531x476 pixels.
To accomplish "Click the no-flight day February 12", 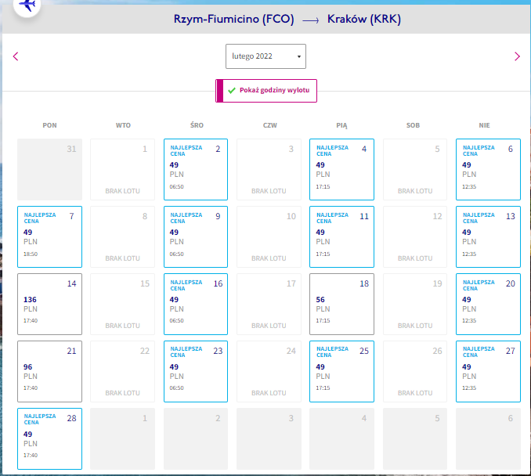I will [x=415, y=236].
